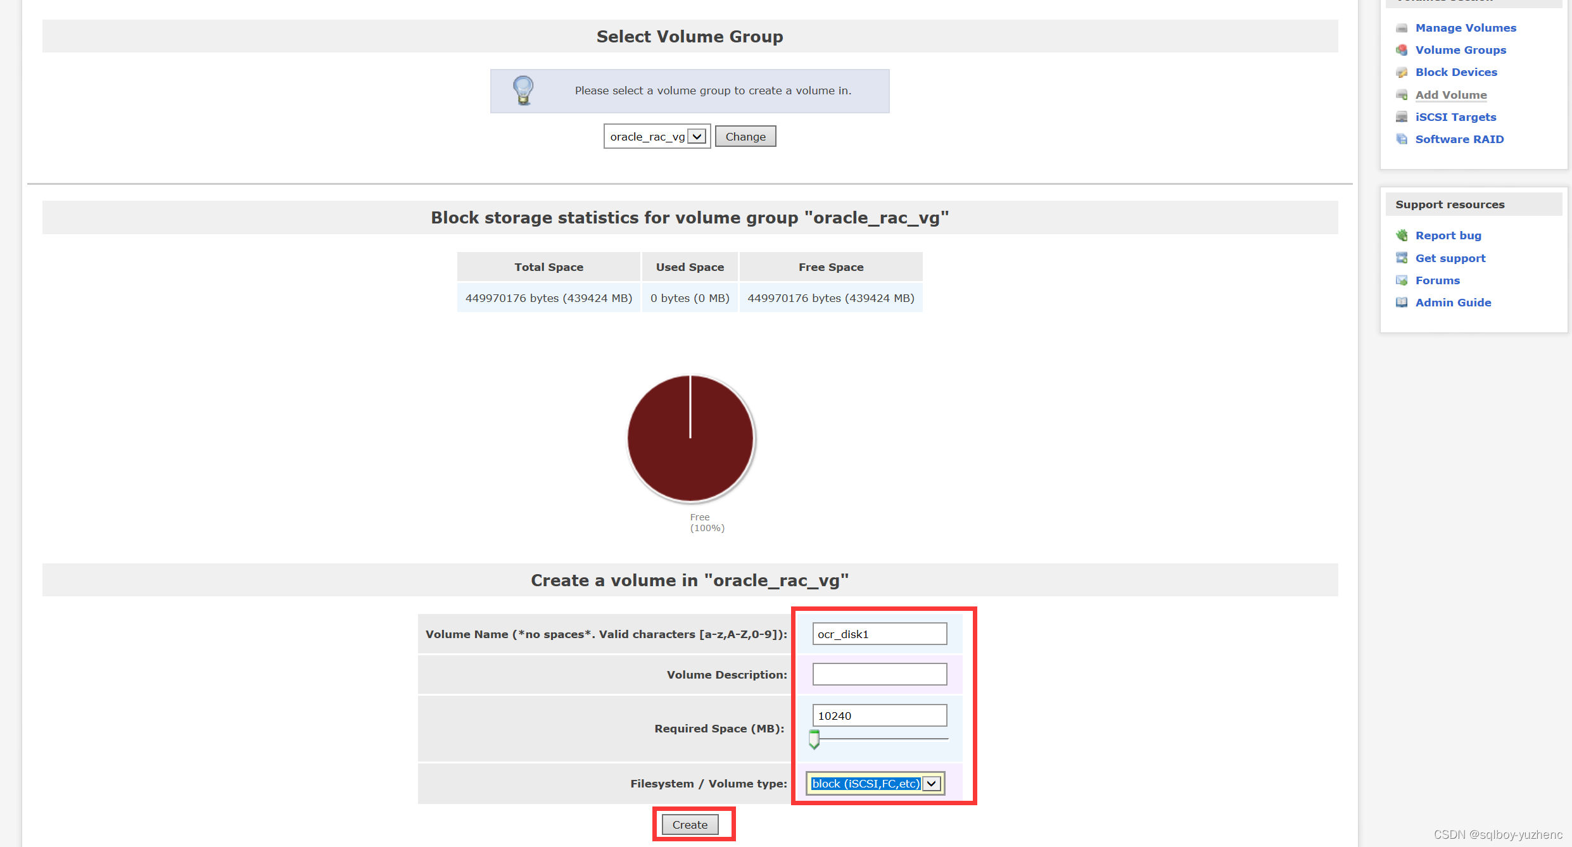Screen dimensions: 1572x847
Task: Open the Get support link
Action: pyautogui.click(x=1450, y=258)
